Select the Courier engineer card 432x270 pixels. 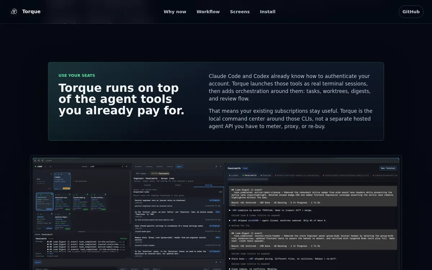point(45,221)
